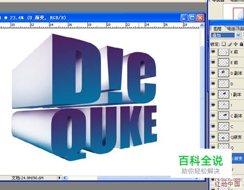Select layer named D 副本
This screenshot has height=190, width=244.
coord(236,73)
